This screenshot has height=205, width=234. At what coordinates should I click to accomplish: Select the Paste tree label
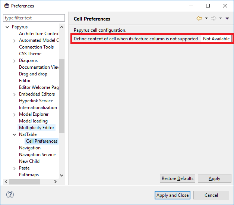click(x=24, y=168)
